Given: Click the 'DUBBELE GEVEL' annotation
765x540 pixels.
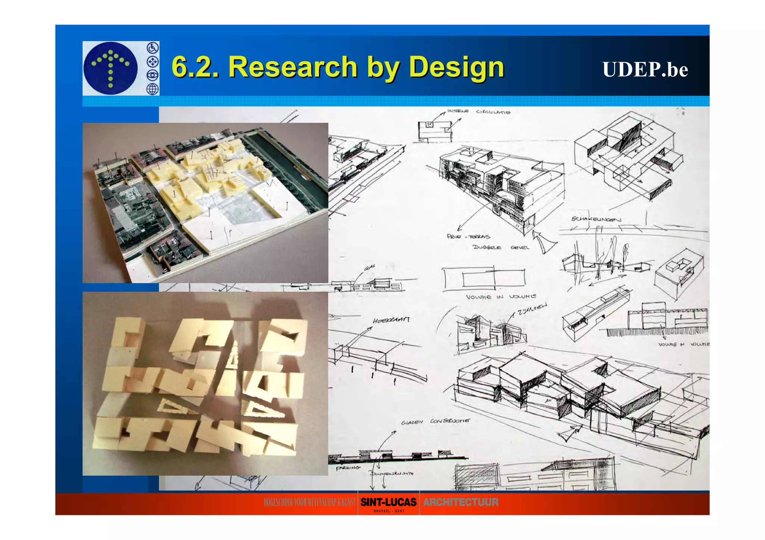Looking at the screenshot, I should coord(501,247).
